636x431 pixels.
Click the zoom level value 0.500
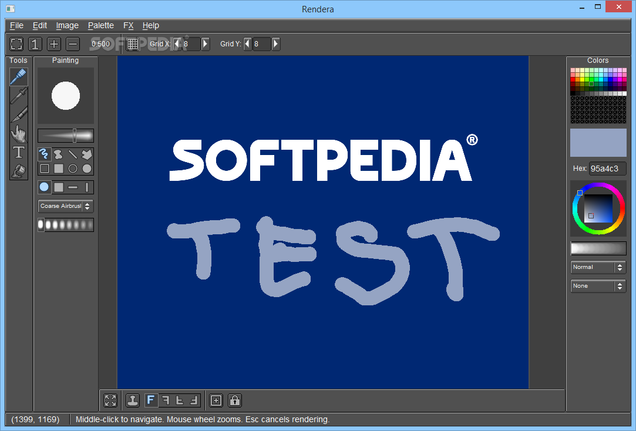click(100, 44)
